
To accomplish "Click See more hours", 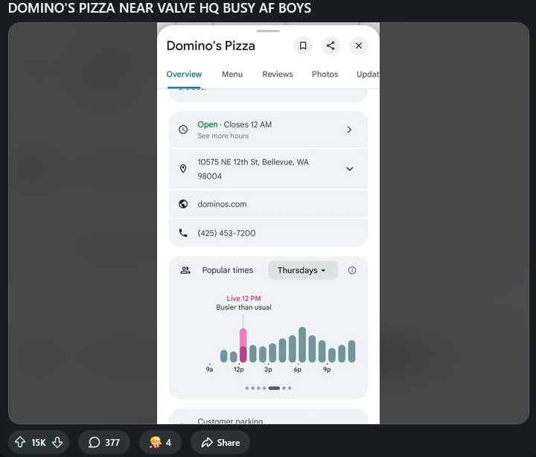I will [x=223, y=136].
